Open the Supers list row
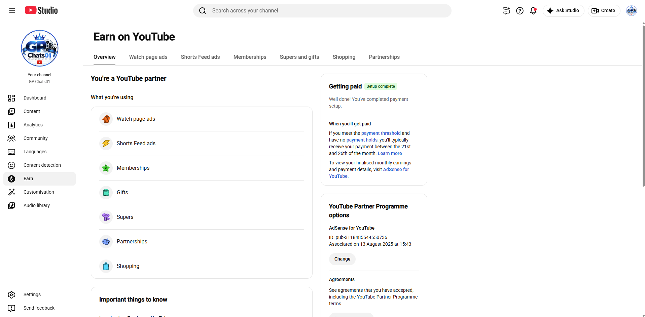Viewport: 645px width, 317px height. click(x=202, y=217)
